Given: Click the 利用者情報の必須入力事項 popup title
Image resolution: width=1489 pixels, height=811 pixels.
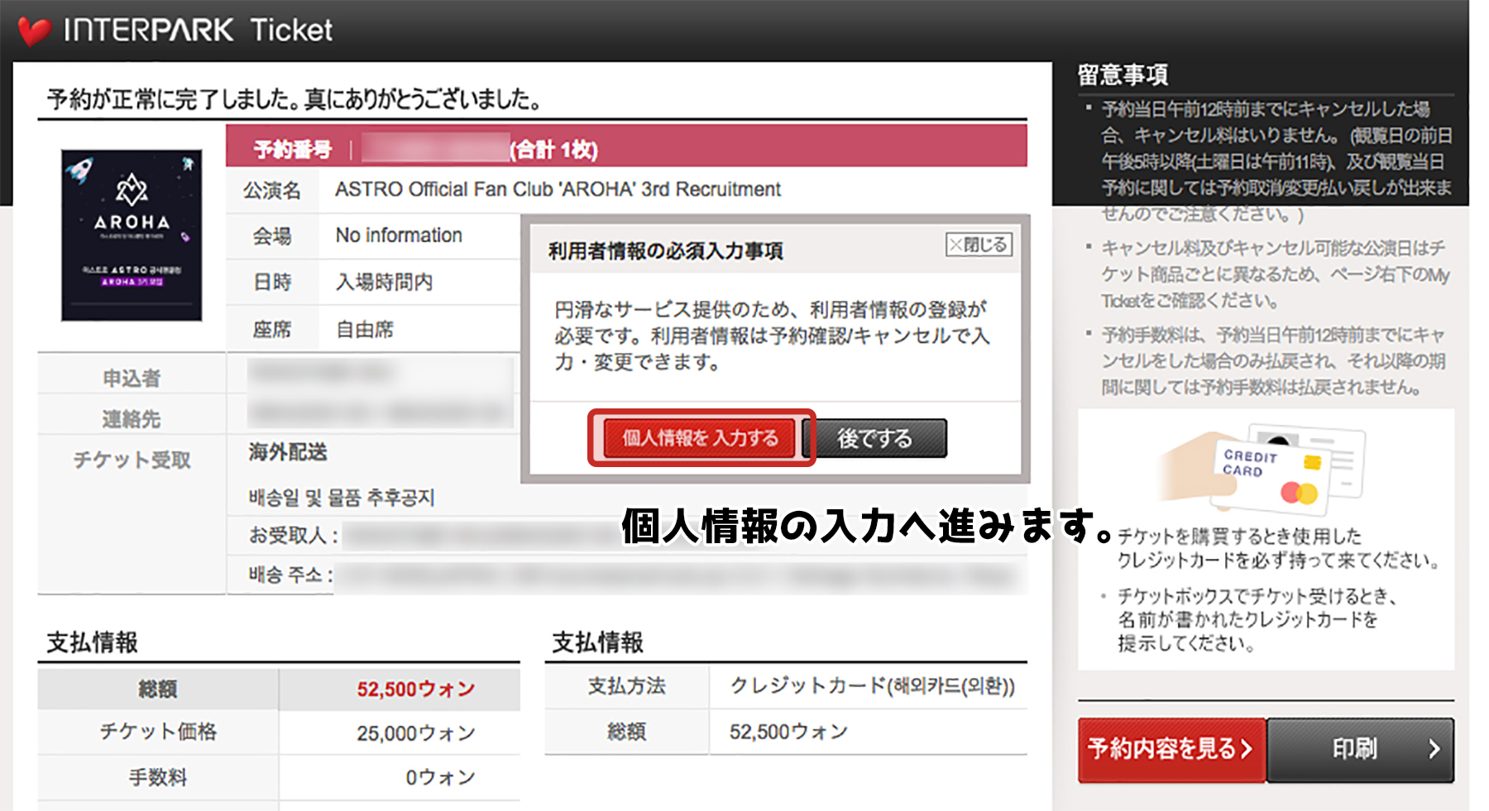Looking at the screenshot, I should click(x=665, y=250).
